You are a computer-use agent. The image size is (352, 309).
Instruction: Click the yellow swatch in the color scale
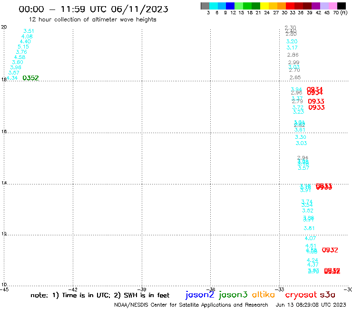(264, 6)
